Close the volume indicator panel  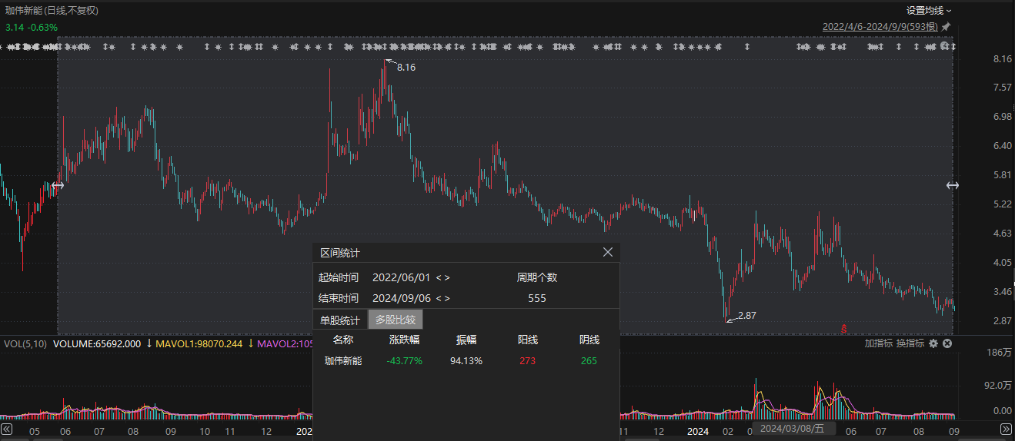click(947, 343)
